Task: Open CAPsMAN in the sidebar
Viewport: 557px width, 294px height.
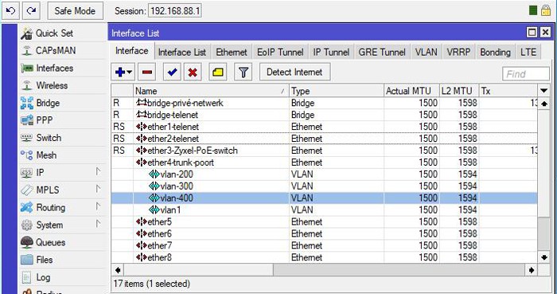Action: [48, 50]
